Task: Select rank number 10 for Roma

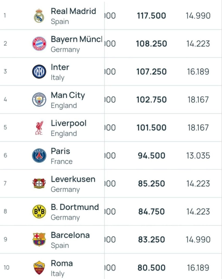Action: click(6, 268)
